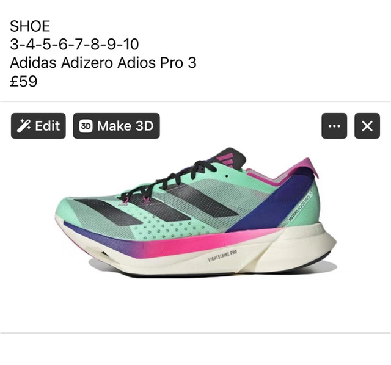Click the magic wand icon on Edit
This screenshot has width=391, height=365.
[x=24, y=126]
